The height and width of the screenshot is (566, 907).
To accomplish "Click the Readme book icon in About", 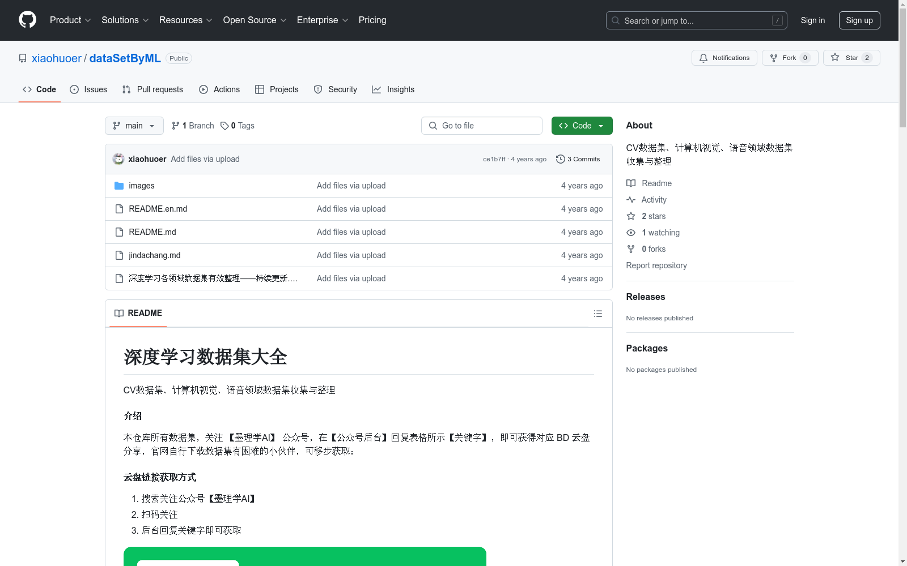I will 631,183.
